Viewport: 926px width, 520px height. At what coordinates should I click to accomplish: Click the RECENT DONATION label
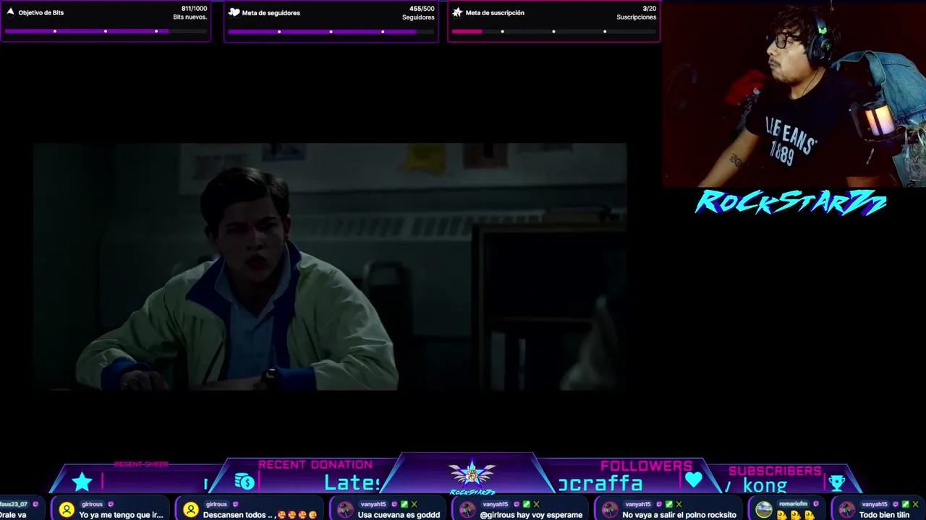pos(315,464)
